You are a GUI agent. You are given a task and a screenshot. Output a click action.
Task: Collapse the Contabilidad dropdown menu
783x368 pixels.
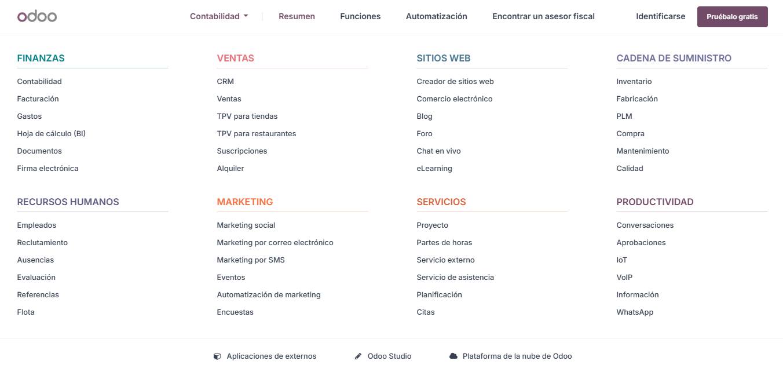219,16
